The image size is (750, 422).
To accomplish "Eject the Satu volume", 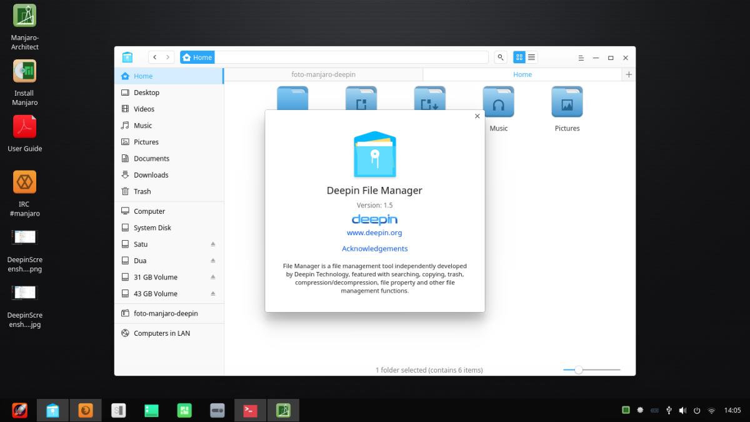I will pyautogui.click(x=212, y=244).
